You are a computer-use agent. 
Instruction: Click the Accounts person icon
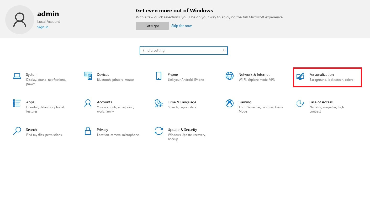(x=88, y=103)
